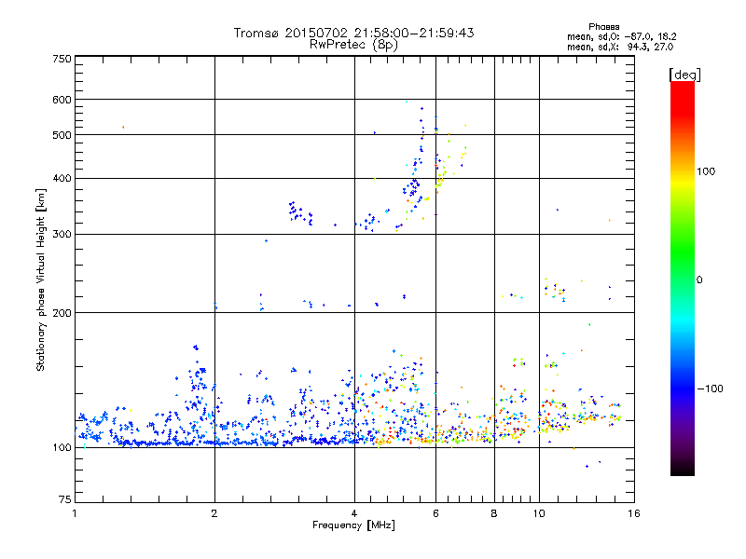Click the isolated orange point near 520 km
Screen dimensions: 746x559
point(123,128)
